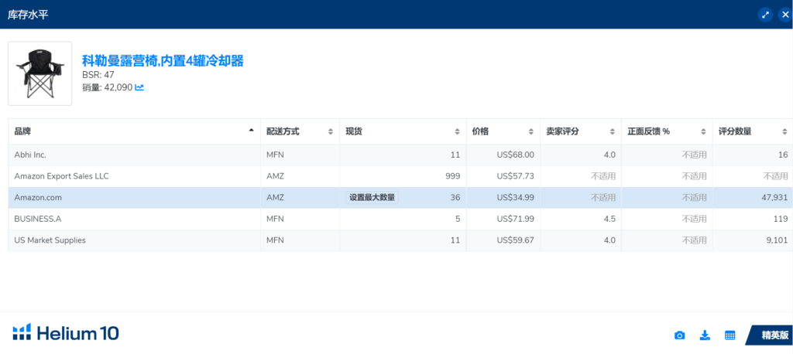Open the sales trend chart icon beside 销量

139,87
